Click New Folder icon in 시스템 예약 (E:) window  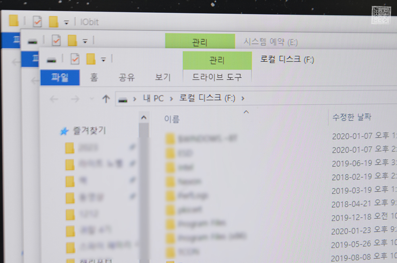72,40
